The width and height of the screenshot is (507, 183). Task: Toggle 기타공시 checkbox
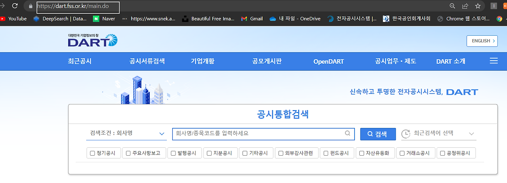coord(245,153)
